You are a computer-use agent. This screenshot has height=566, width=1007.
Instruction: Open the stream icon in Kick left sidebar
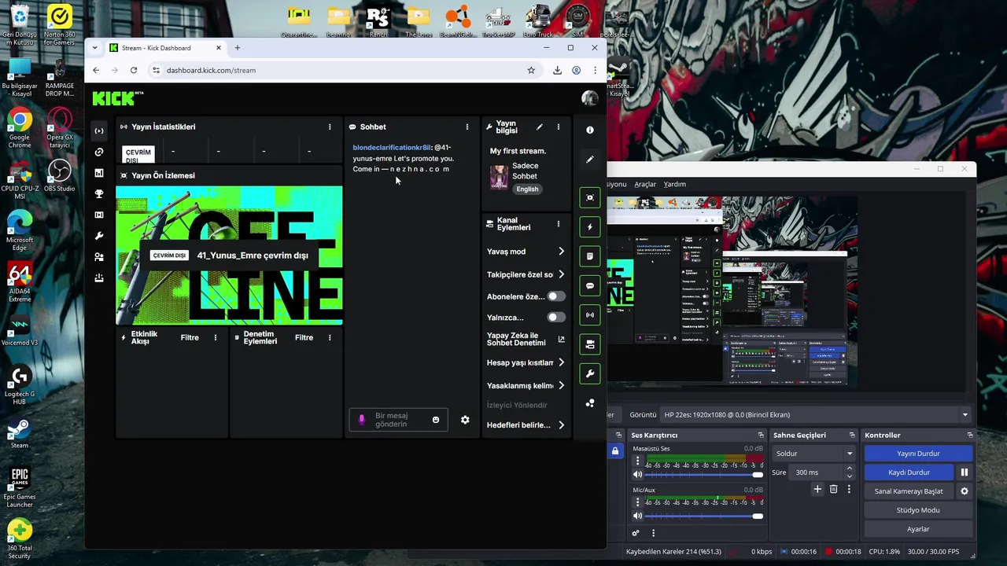click(x=99, y=130)
